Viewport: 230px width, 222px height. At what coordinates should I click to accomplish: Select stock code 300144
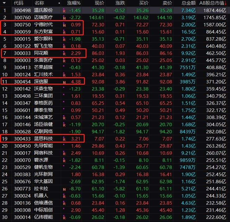pos(22,118)
